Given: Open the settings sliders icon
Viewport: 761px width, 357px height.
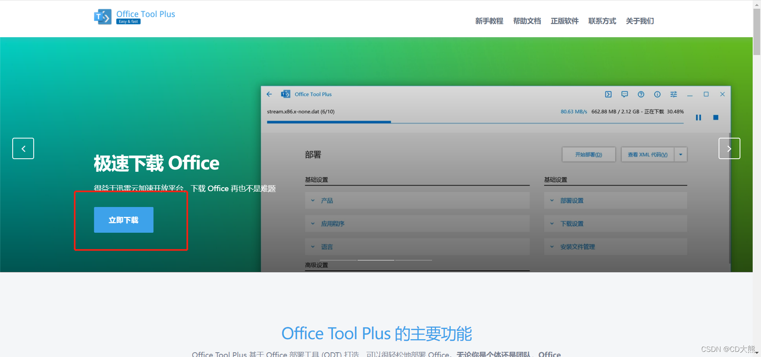Looking at the screenshot, I should click(x=673, y=94).
